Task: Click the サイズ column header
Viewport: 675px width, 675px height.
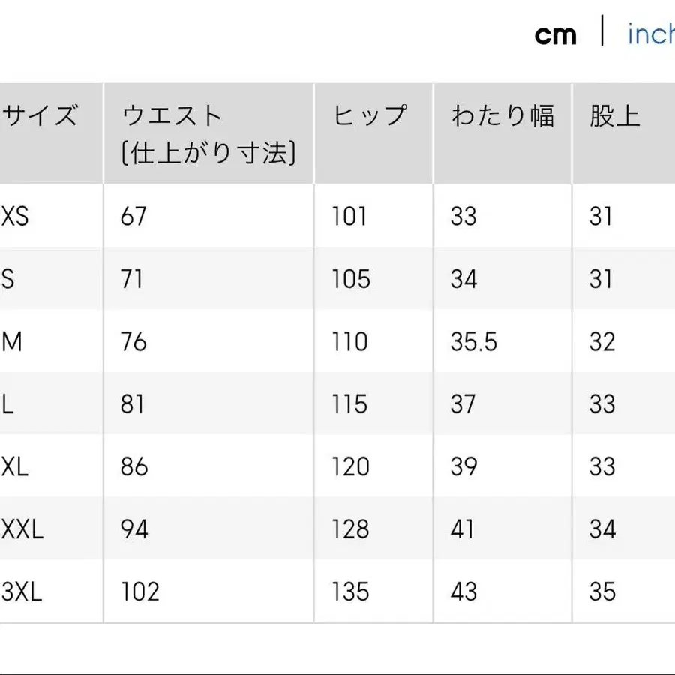Action: click(38, 115)
